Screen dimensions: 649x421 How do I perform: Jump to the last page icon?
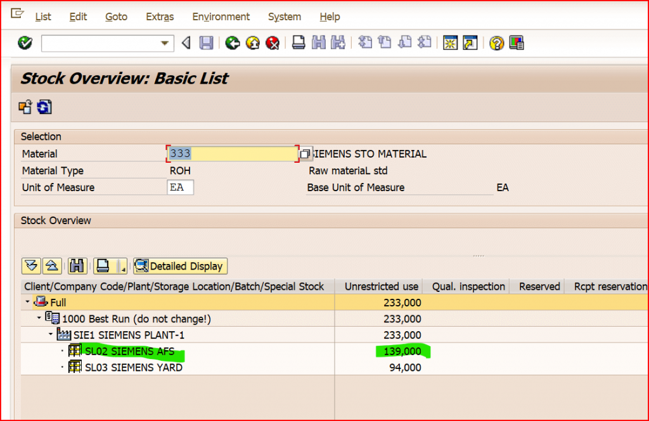[424, 42]
